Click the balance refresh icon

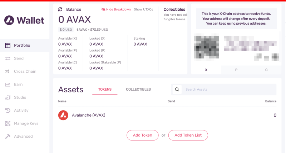60,9
